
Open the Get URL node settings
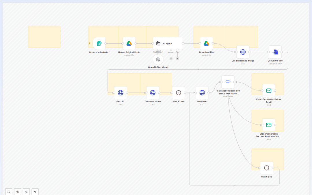tap(120, 93)
